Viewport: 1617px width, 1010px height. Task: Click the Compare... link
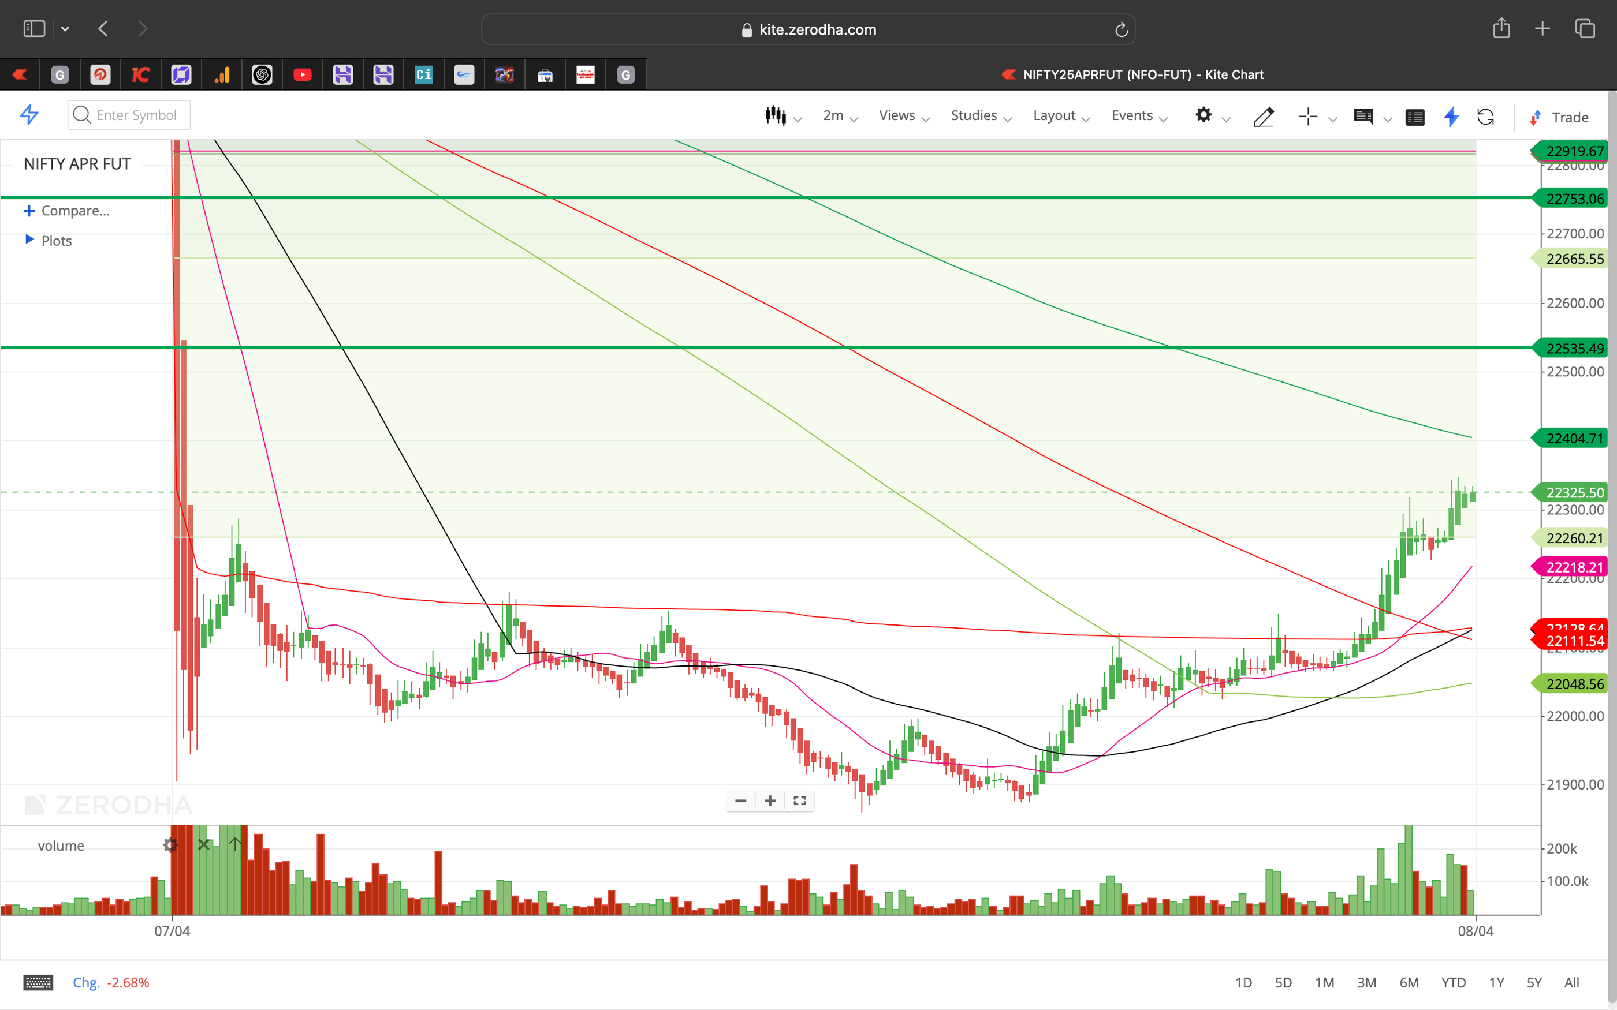click(75, 211)
